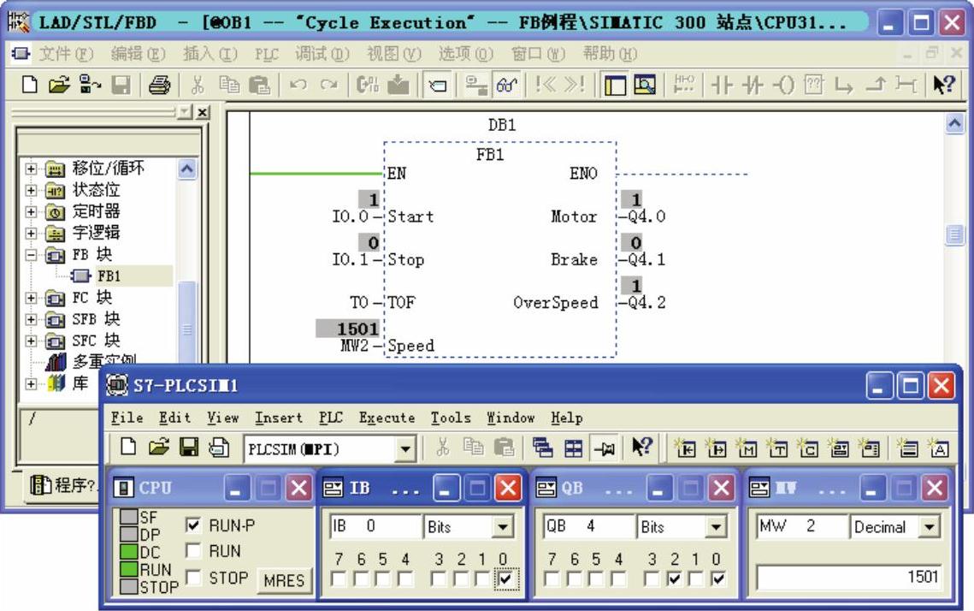Insert an input variable view in PLCSIM
The height and width of the screenshot is (611, 974).
coord(686,447)
